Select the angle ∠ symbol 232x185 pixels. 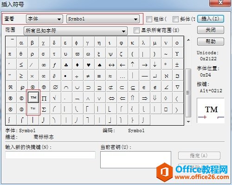point(167,87)
